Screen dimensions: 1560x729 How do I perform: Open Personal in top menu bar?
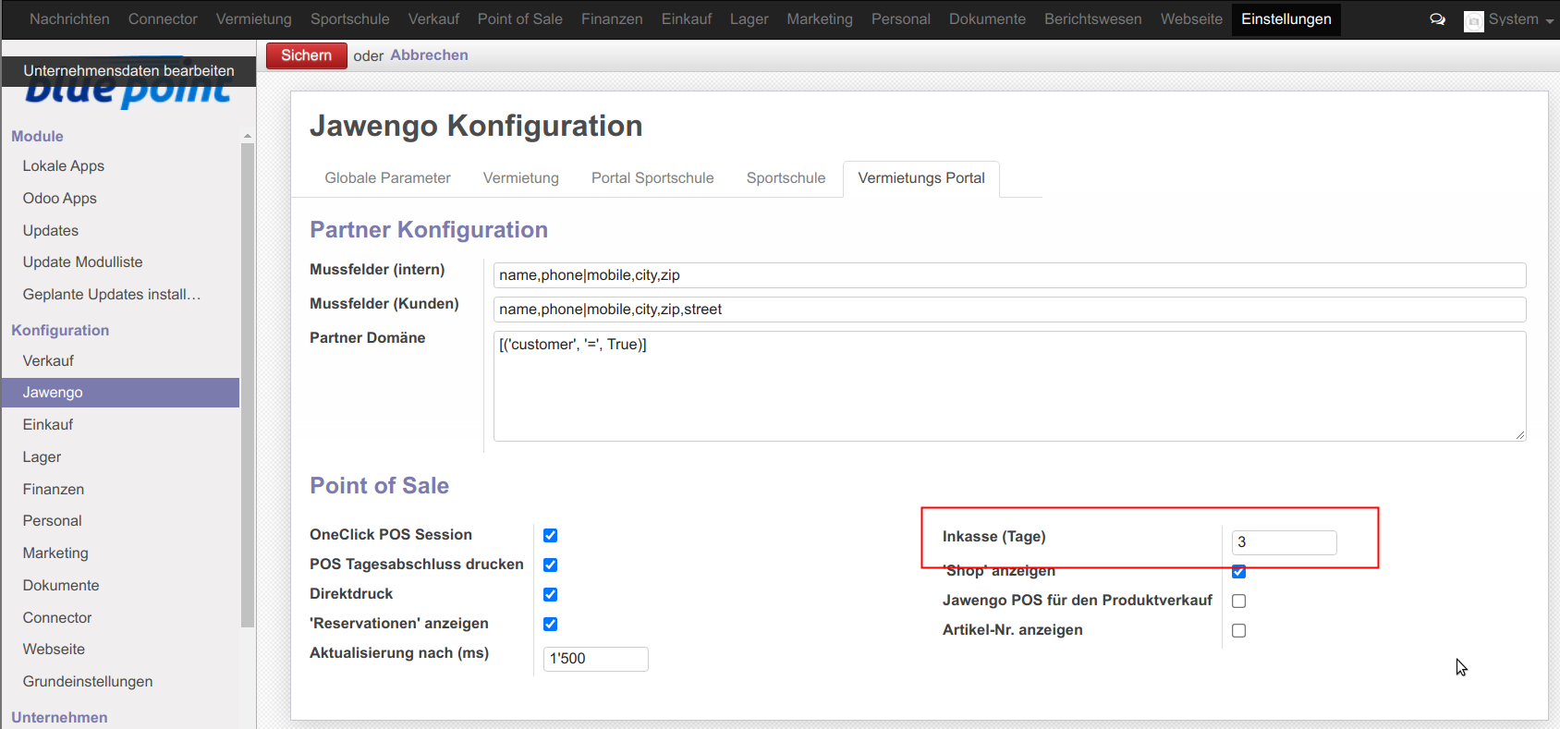pos(900,19)
